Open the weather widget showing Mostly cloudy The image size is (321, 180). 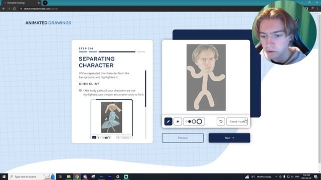pos(258,176)
